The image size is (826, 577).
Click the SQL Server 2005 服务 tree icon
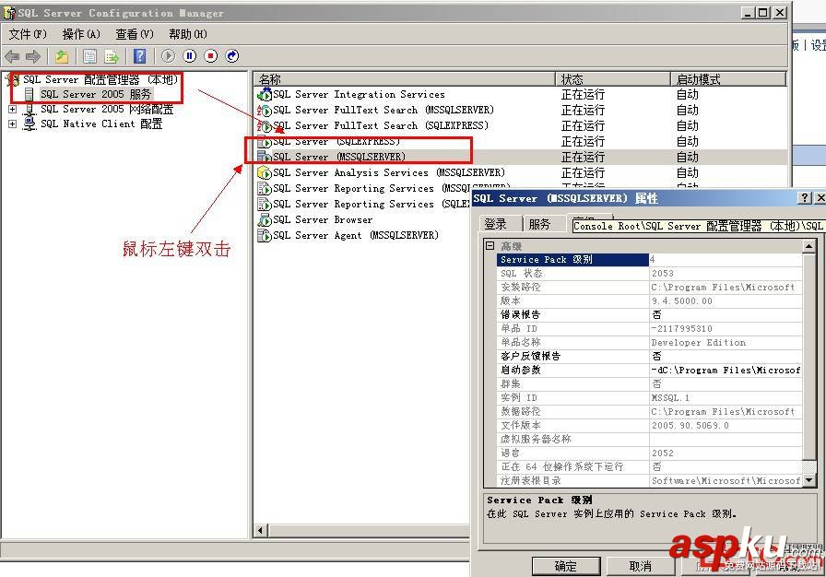point(29,94)
